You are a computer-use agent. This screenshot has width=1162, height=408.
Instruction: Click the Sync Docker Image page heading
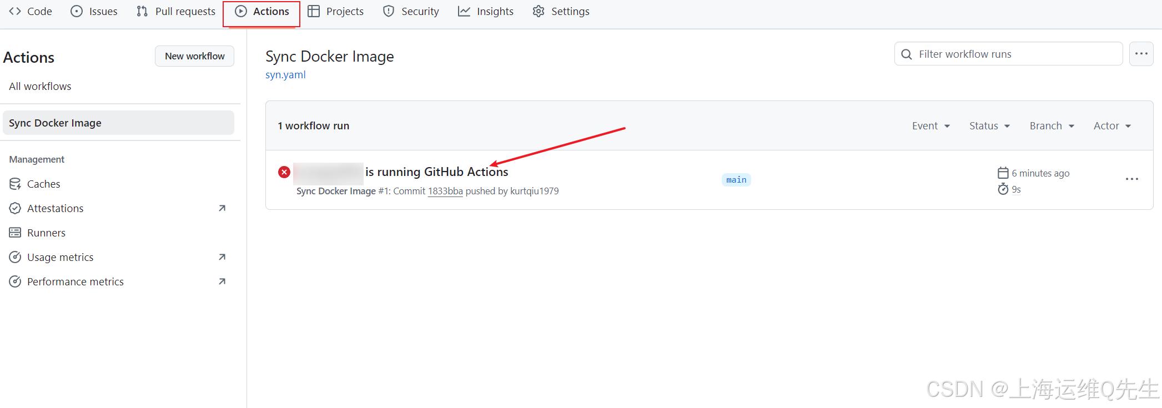[x=330, y=56]
